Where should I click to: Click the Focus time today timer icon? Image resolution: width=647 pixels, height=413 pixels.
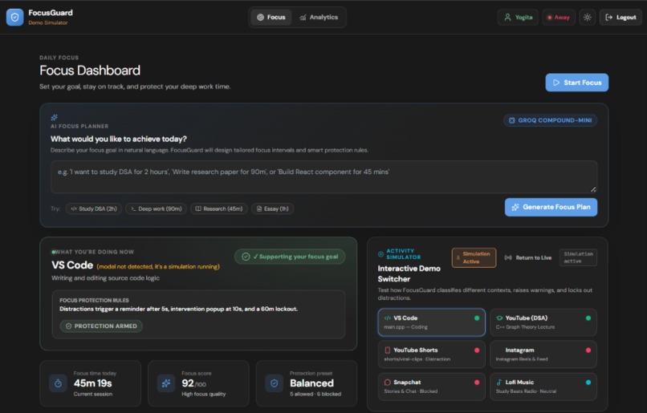pos(58,383)
